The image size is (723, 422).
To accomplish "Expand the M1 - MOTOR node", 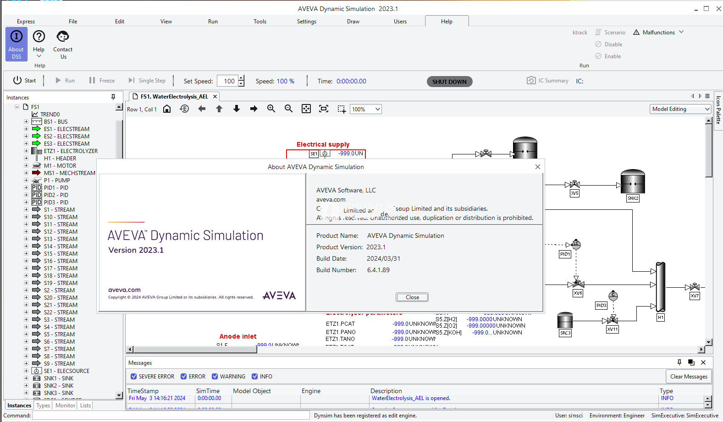I will (26, 165).
